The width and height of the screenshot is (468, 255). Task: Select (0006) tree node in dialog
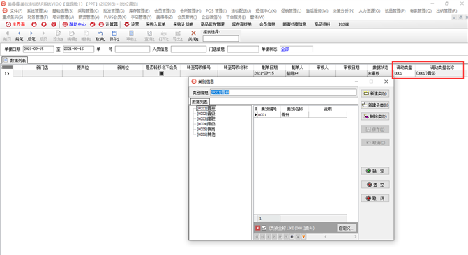(x=206, y=134)
